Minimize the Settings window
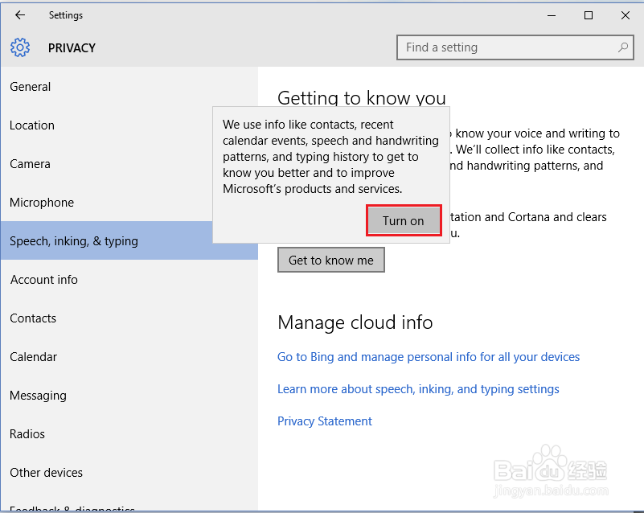Image resolution: width=644 pixels, height=513 pixels. tap(552, 15)
